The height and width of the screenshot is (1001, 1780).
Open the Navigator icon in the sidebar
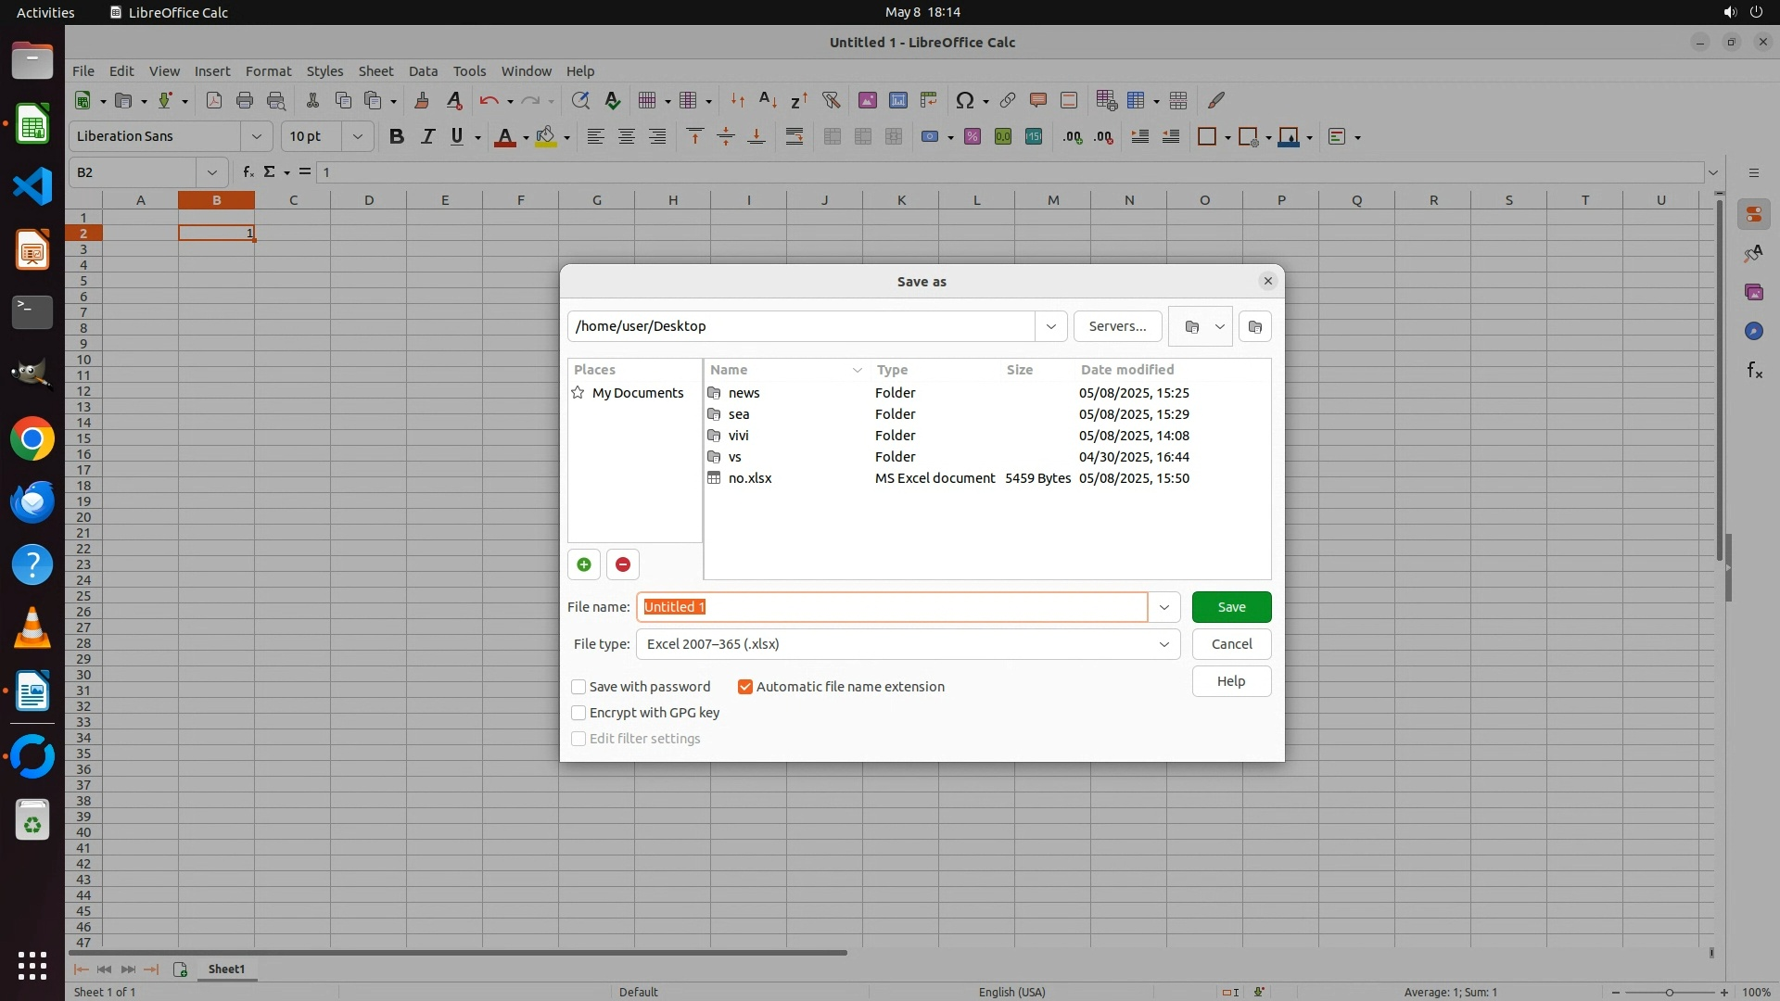(1752, 331)
